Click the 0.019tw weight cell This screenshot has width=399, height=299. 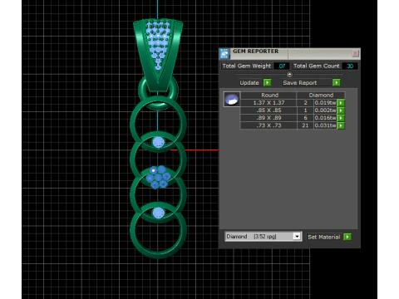(x=325, y=103)
